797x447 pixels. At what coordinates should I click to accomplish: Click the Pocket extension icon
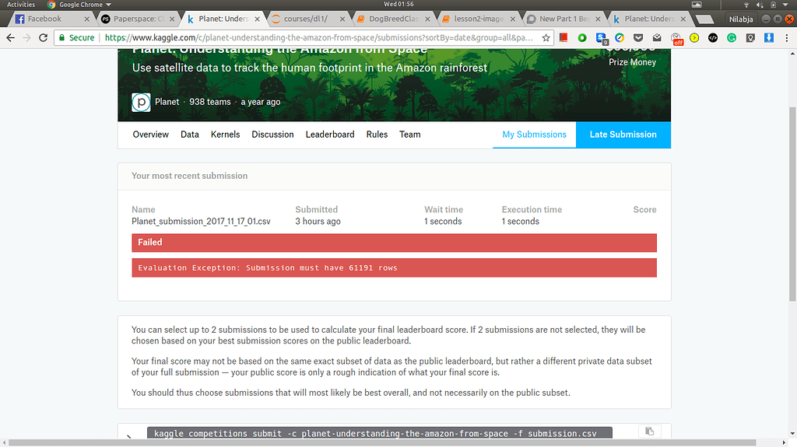click(638, 37)
